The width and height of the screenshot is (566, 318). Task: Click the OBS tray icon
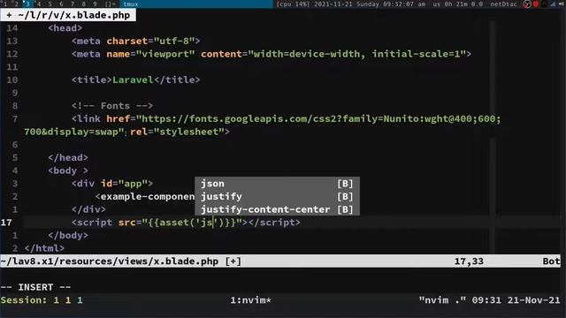[527, 4]
